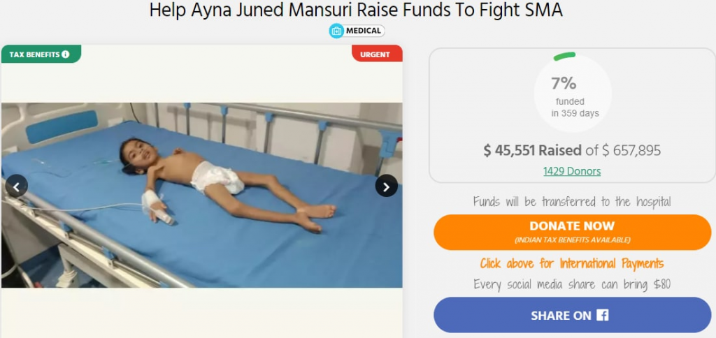Image resolution: width=716 pixels, height=338 pixels.
Task: Click the $45,551 Raised amount
Action: 532,151
